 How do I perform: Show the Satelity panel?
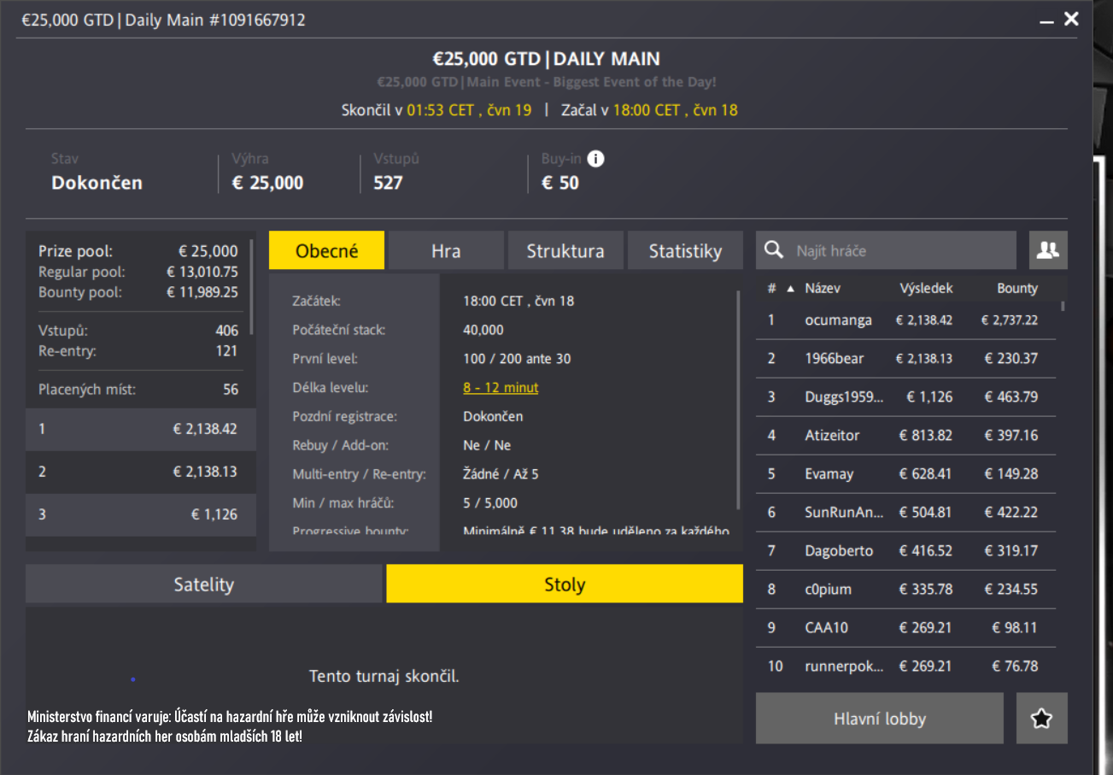click(x=203, y=584)
